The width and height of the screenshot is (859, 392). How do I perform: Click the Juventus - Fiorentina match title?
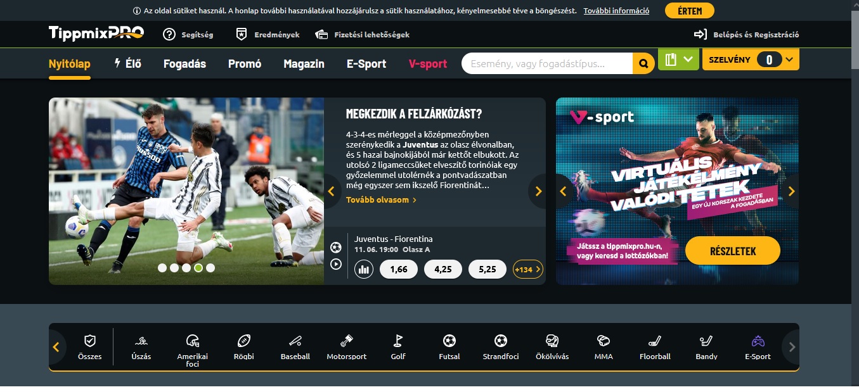[394, 239]
